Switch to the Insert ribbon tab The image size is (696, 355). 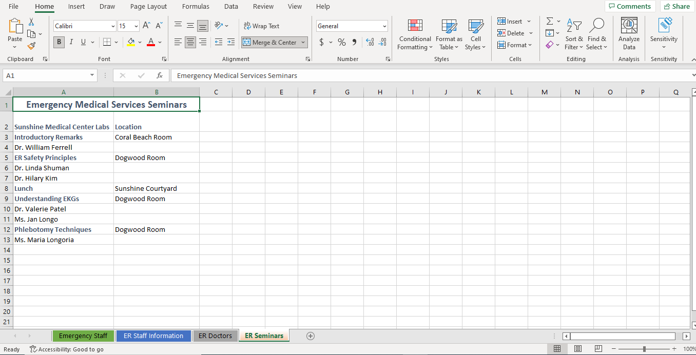76,7
